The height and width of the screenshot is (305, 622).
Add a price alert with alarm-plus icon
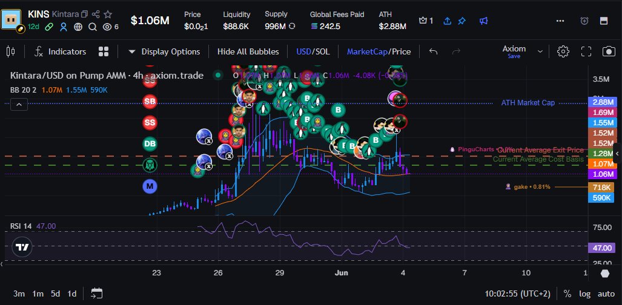[x=584, y=21]
